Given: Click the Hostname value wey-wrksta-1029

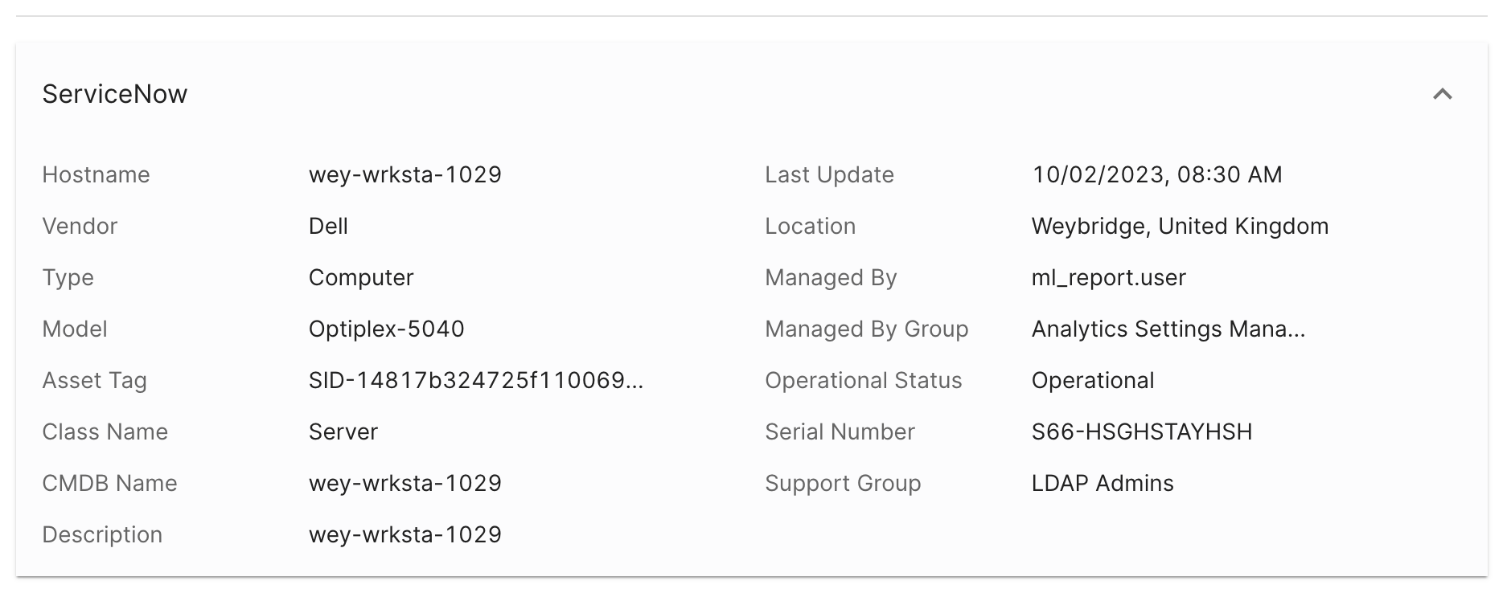Looking at the screenshot, I should pyautogui.click(x=404, y=175).
